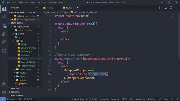The height and width of the screenshot is (101, 180).
Task: Open Dictionary.js file
Action: [26, 51]
